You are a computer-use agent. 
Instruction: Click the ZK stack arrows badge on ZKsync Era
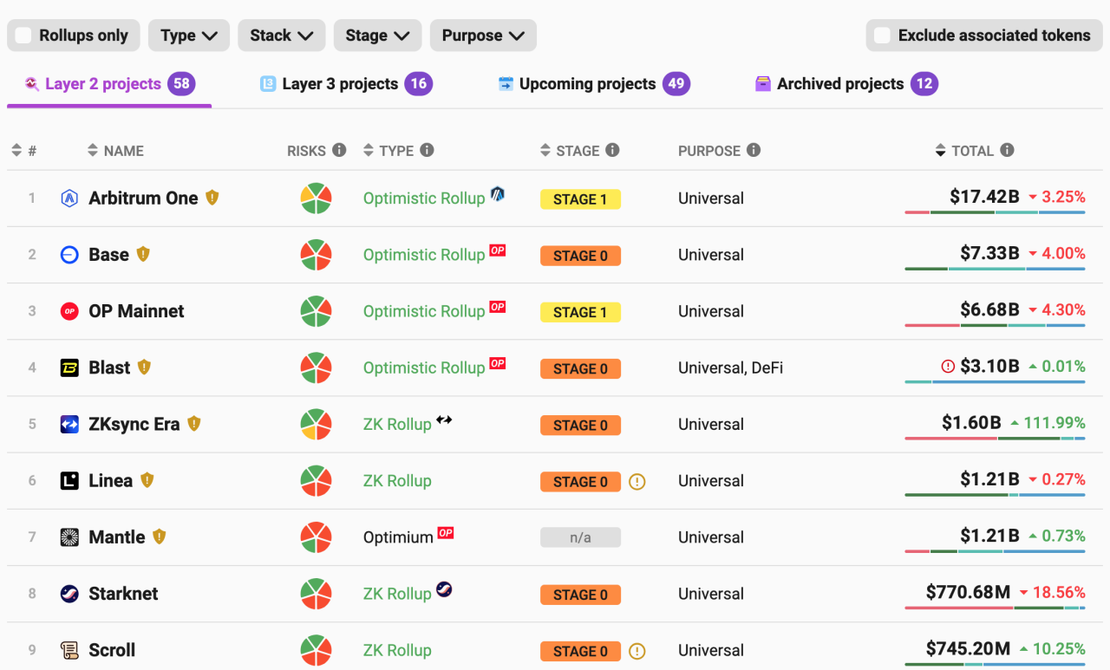[444, 420]
